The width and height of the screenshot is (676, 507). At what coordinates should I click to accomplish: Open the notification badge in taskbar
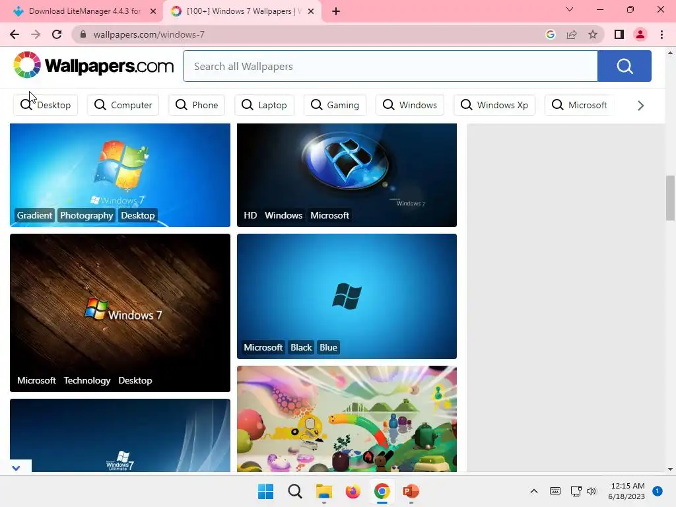coord(657,491)
